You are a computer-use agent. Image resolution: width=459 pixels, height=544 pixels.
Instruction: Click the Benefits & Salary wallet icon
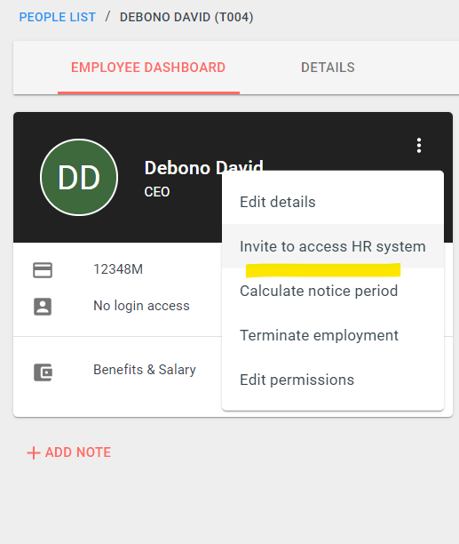tap(43, 372)
